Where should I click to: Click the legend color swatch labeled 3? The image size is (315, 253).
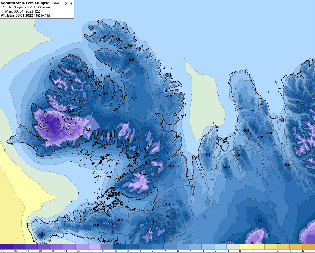(x=283, y=247)
